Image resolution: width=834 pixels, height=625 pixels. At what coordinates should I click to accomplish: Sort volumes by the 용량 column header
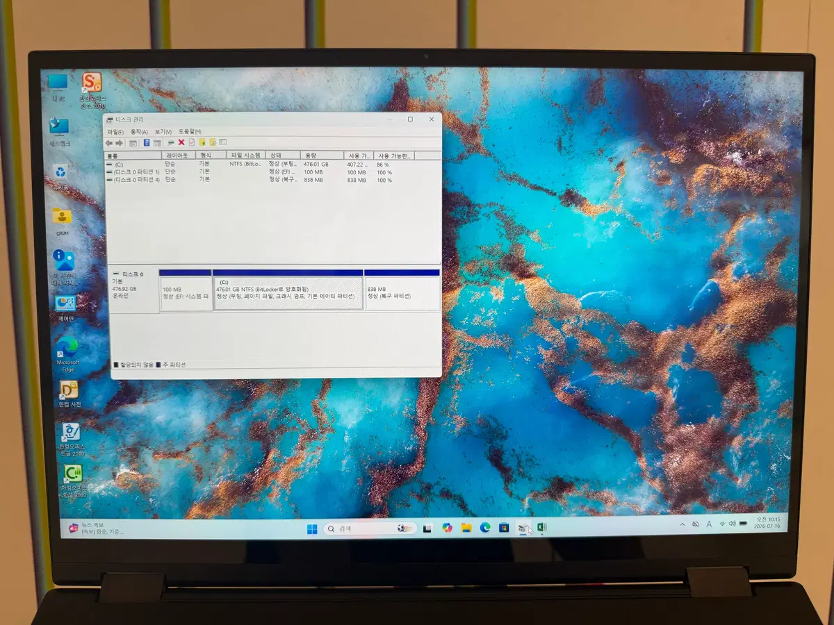(x=322, y=156)
